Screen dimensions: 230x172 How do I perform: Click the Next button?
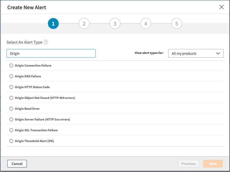213,164
